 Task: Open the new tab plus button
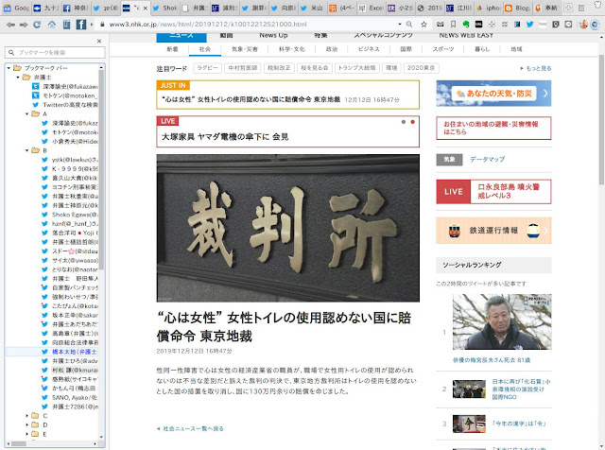click(x=568, y=8)
